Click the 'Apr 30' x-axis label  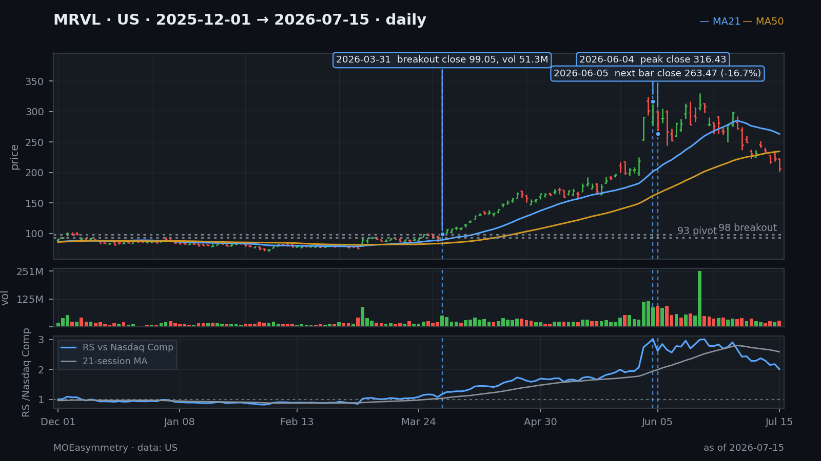[x=540, y=422]
